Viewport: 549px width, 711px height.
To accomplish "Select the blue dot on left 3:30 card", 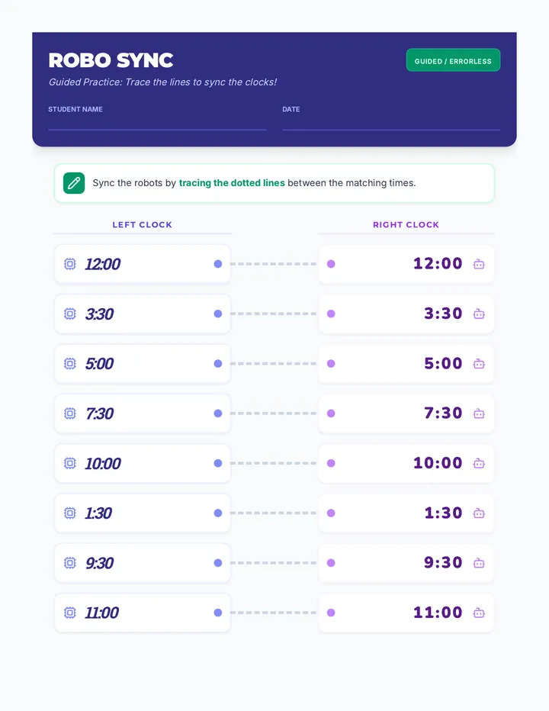I will pos(218,314).
